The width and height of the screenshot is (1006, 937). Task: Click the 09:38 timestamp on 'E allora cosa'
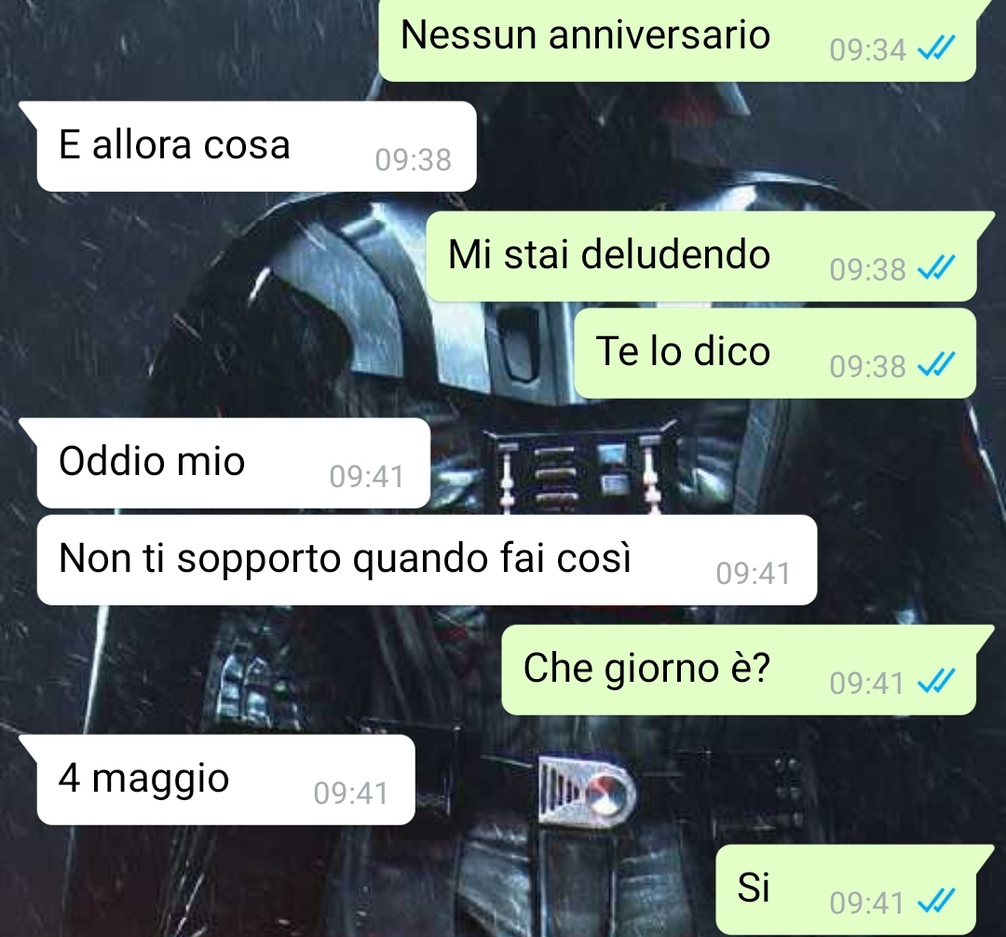point(414,159)
